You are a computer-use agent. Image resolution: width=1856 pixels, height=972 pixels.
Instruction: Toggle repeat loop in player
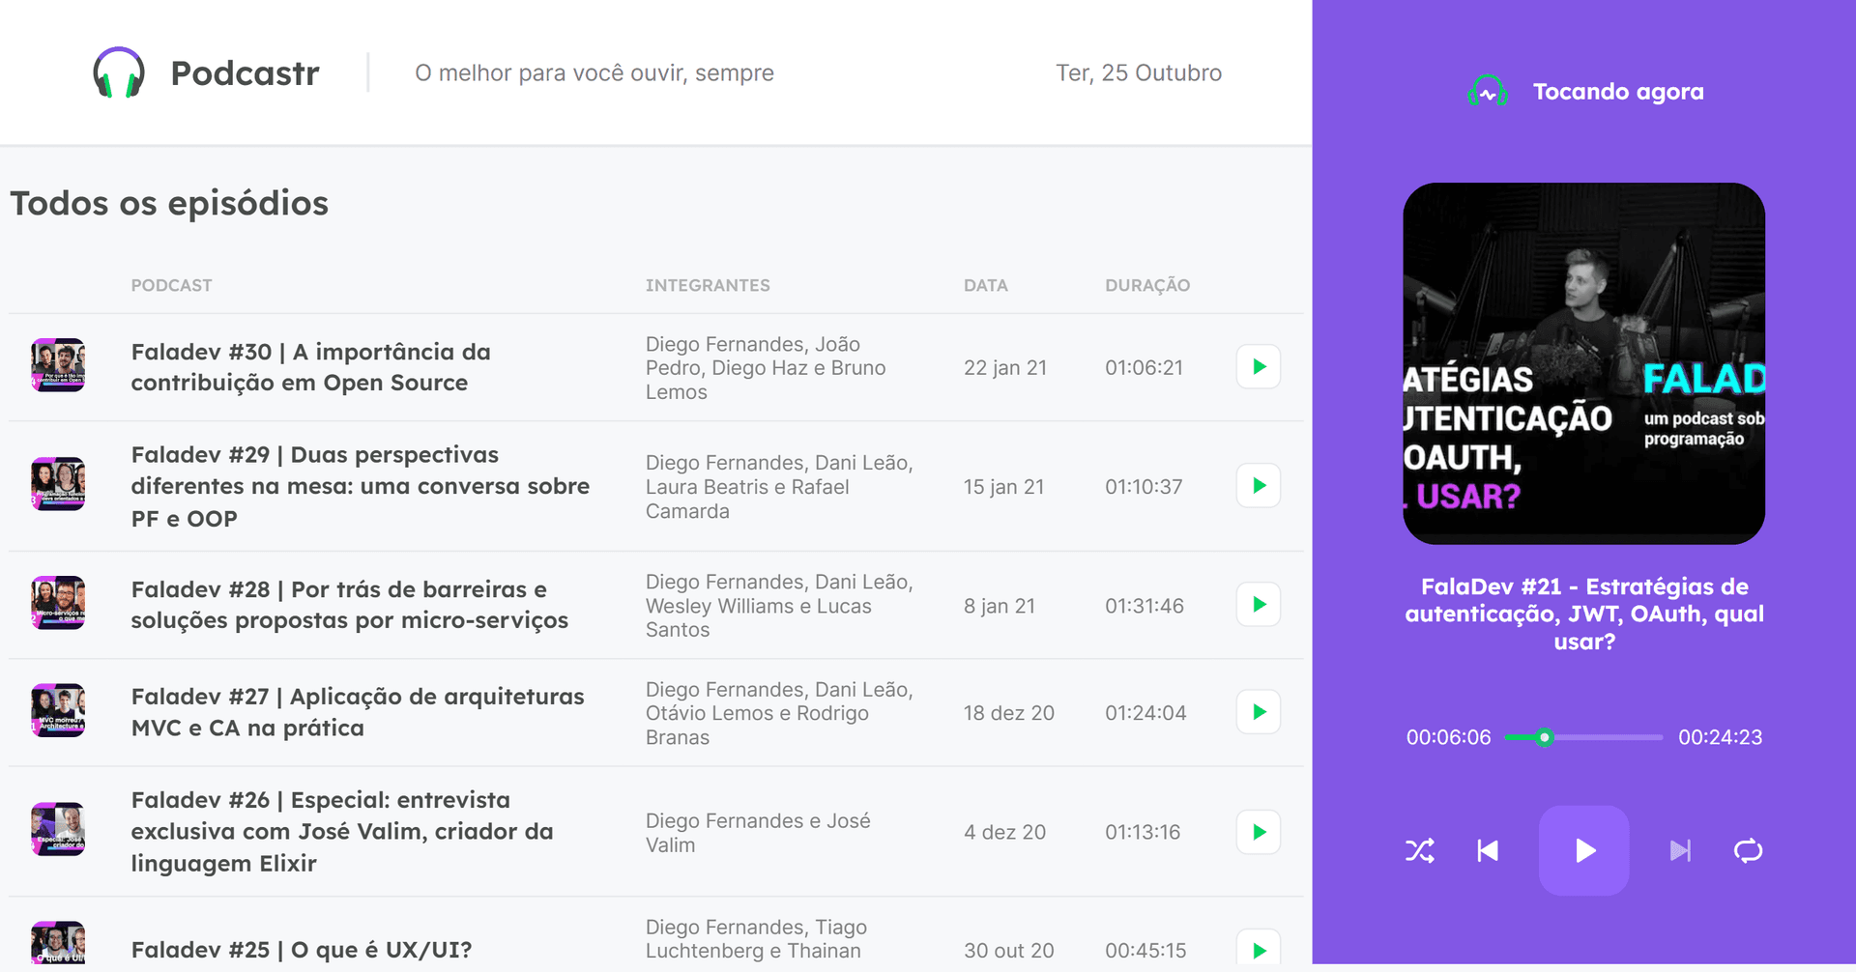[1748, 851]
